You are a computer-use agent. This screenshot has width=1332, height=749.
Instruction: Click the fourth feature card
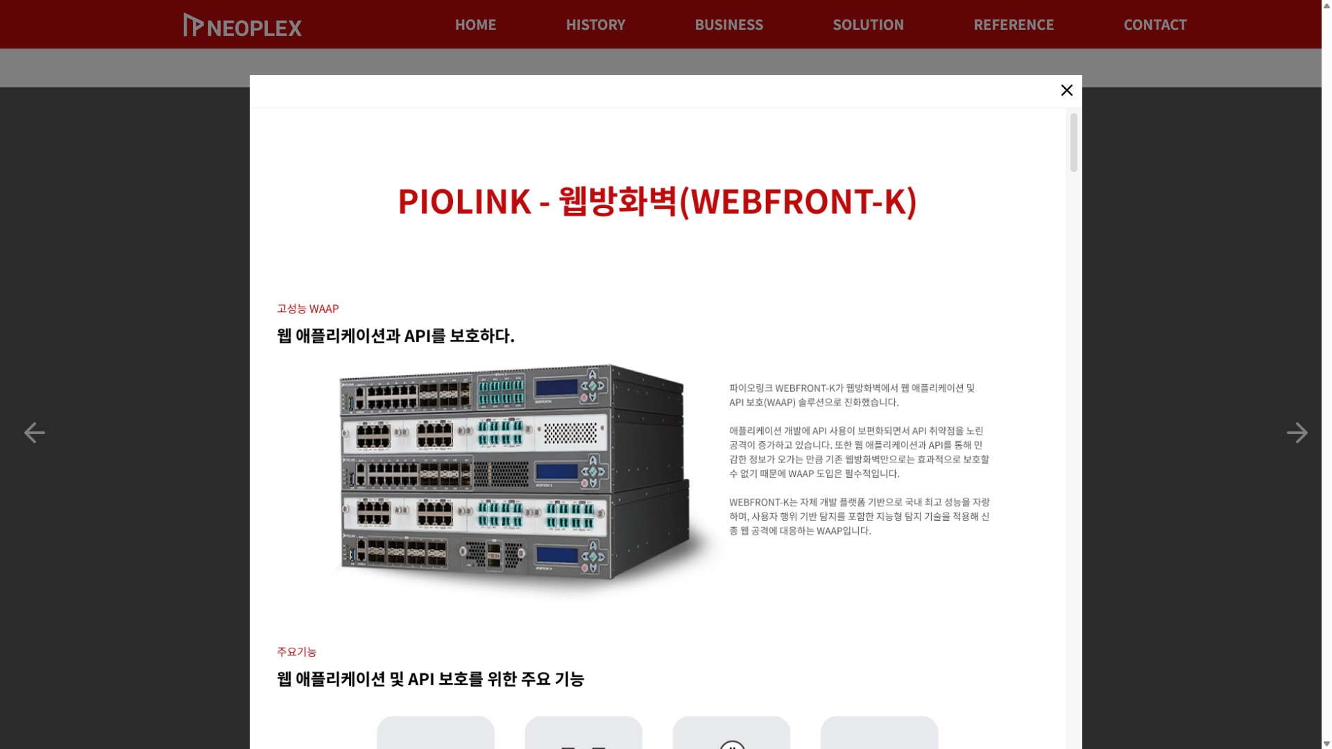click(879, 732)
